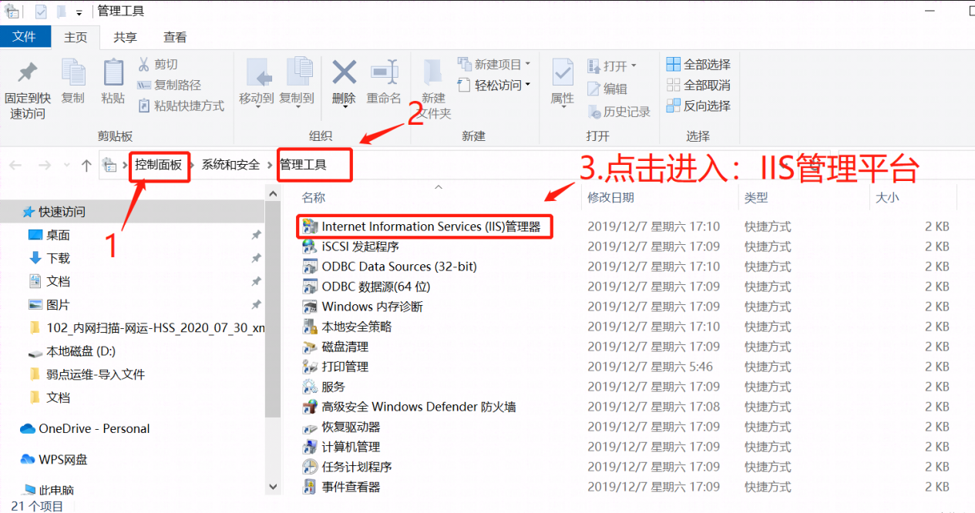975x513 pixels.
Task: Click the ODBC Data Sources (32-bit) icon
Action: pos(310,267)
